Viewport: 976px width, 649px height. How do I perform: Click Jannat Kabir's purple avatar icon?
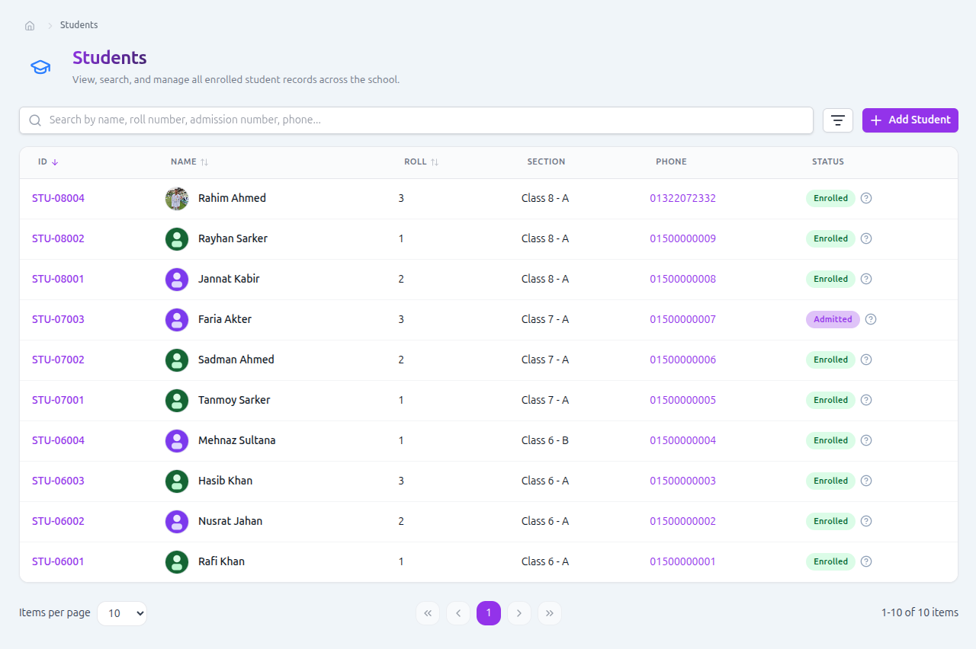(177, 279)
